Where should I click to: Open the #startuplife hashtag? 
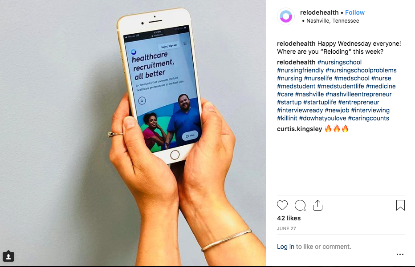320,102
